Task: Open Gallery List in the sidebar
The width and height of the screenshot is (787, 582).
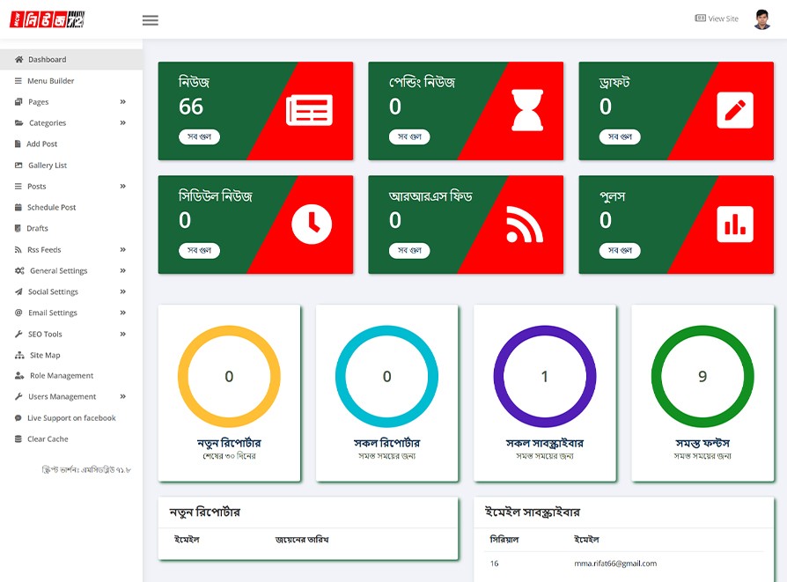Action: click(48, 166)
